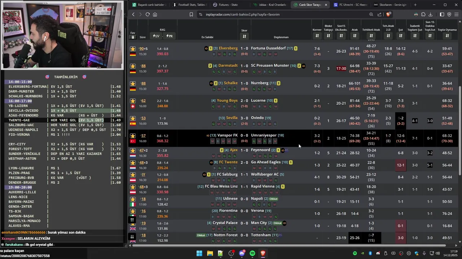Toggle favorite star for Young Boys match
The image size is (462, 259).
click(x=133, y=101)
